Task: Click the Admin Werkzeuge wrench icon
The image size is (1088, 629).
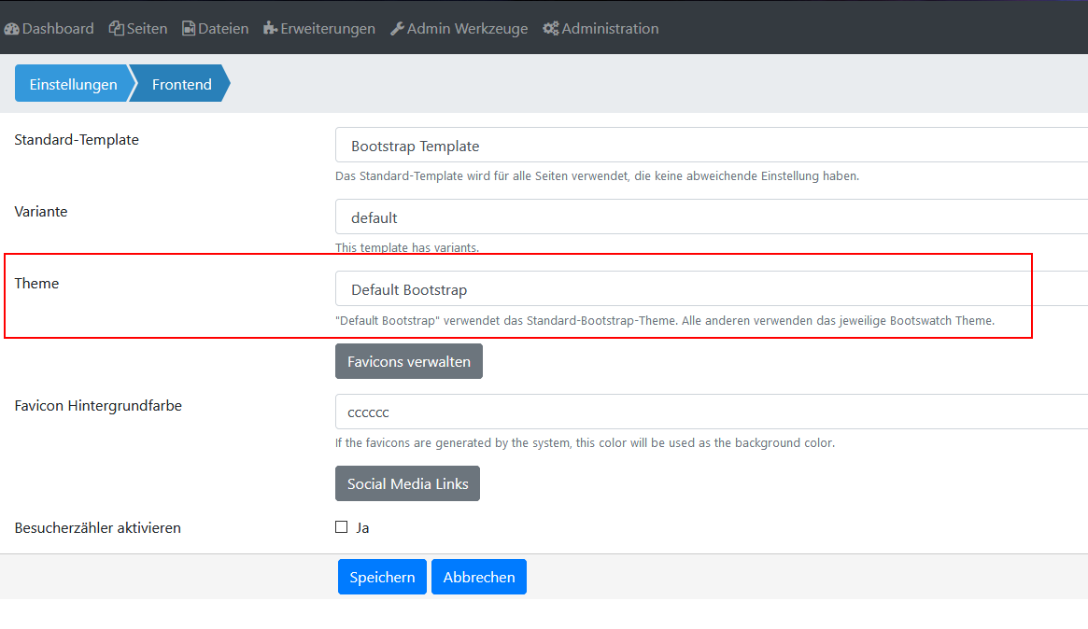Action: point(397,28)
